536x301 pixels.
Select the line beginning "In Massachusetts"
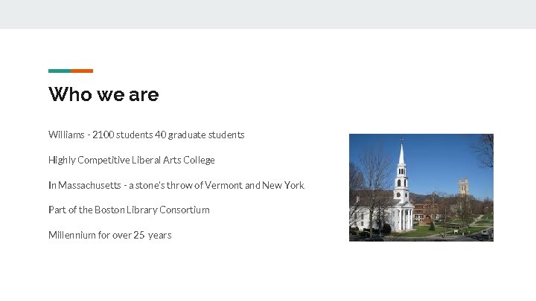pyautogui.click(x=176, y=185)
